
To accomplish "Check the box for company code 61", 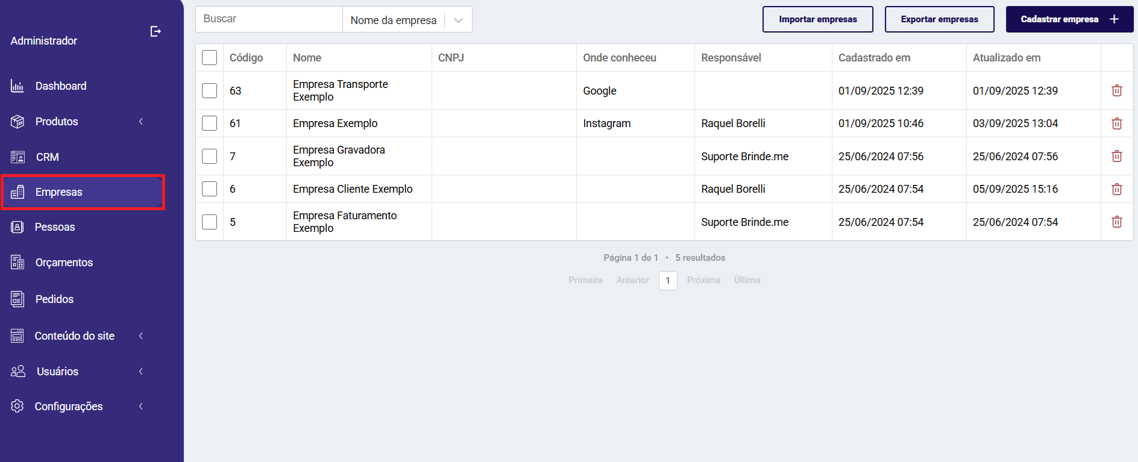I will coord(209,123).
